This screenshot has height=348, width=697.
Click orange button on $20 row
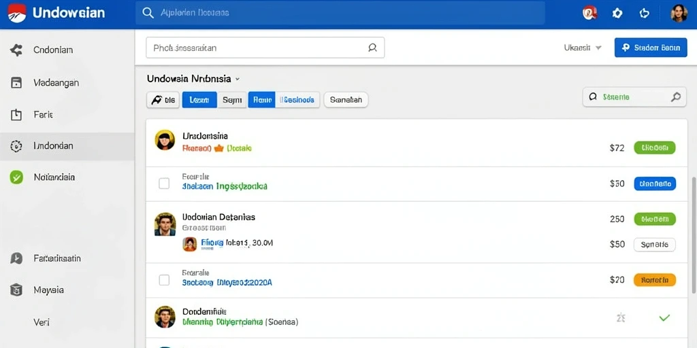(655, 280)
